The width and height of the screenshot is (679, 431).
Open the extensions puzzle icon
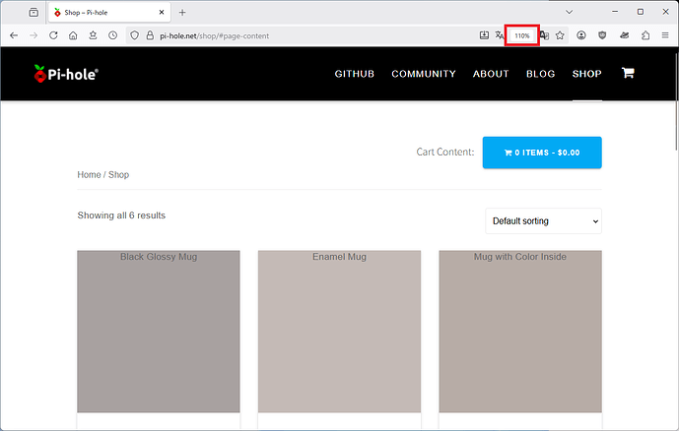point(645,35)
